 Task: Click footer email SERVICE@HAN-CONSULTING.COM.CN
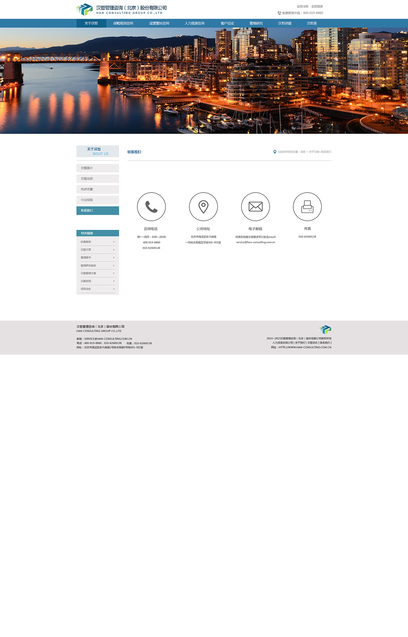click(x=108, y=339)
